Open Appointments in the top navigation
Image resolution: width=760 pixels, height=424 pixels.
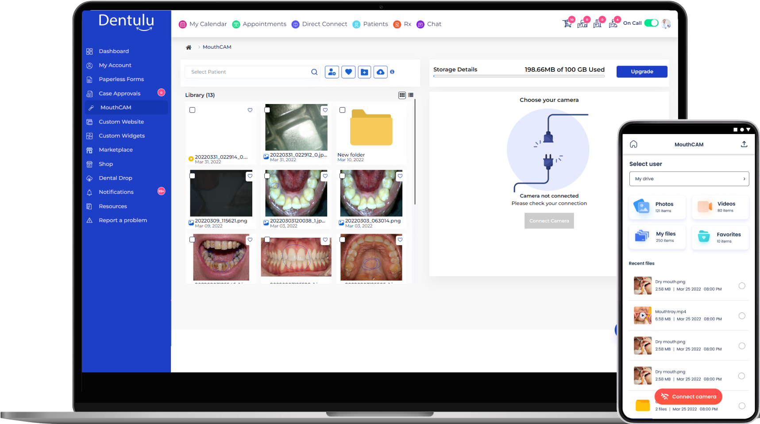(x=259, y=24)
